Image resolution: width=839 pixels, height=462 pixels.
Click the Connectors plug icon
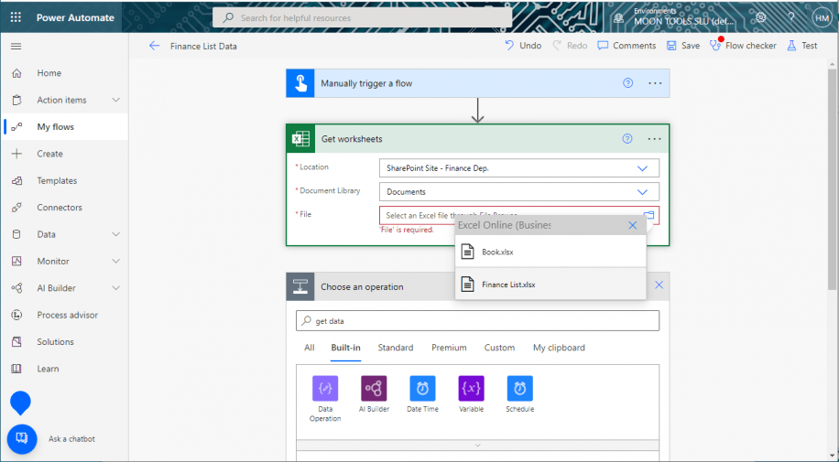[16, 208]
